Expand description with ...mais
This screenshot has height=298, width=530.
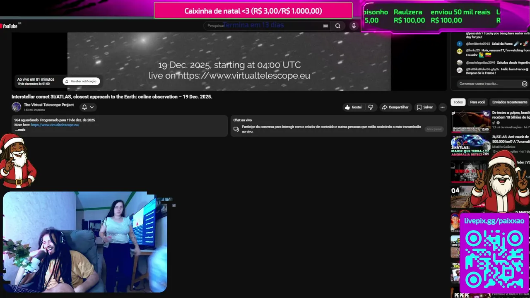20,130
